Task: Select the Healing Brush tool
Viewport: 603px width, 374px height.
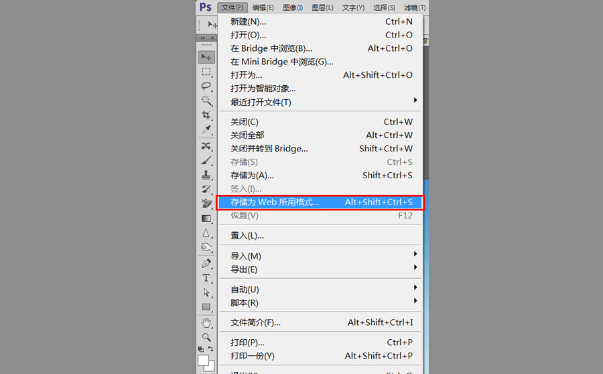Action: (x=206, y=146)
